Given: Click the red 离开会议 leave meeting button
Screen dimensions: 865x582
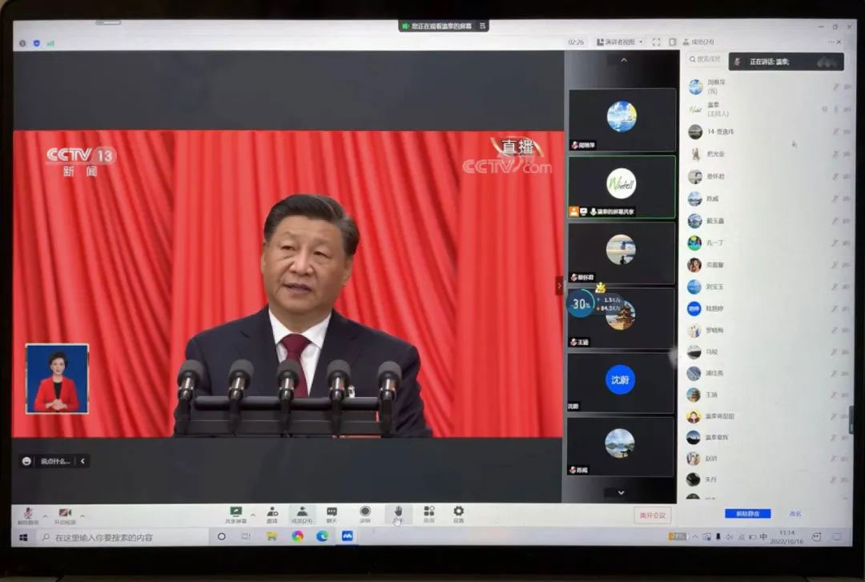Looking at the screenshot, I should (x=651, y=516).
